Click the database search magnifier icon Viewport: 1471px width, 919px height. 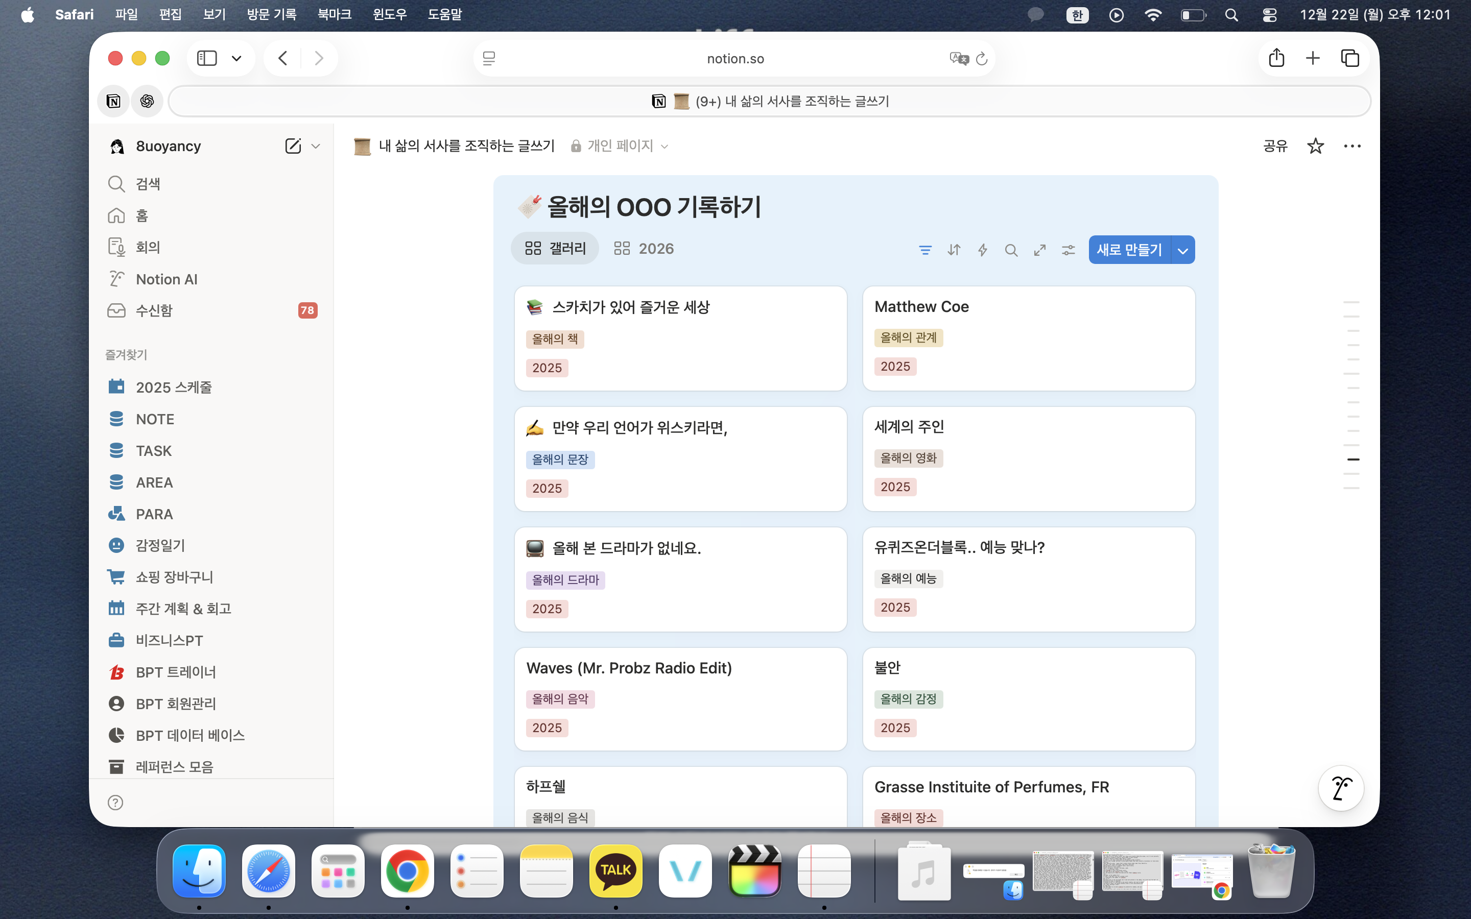1011,250
